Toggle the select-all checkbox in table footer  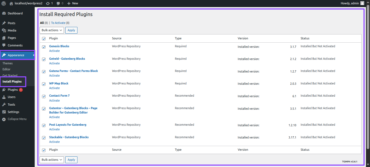[x=44, y=150]
